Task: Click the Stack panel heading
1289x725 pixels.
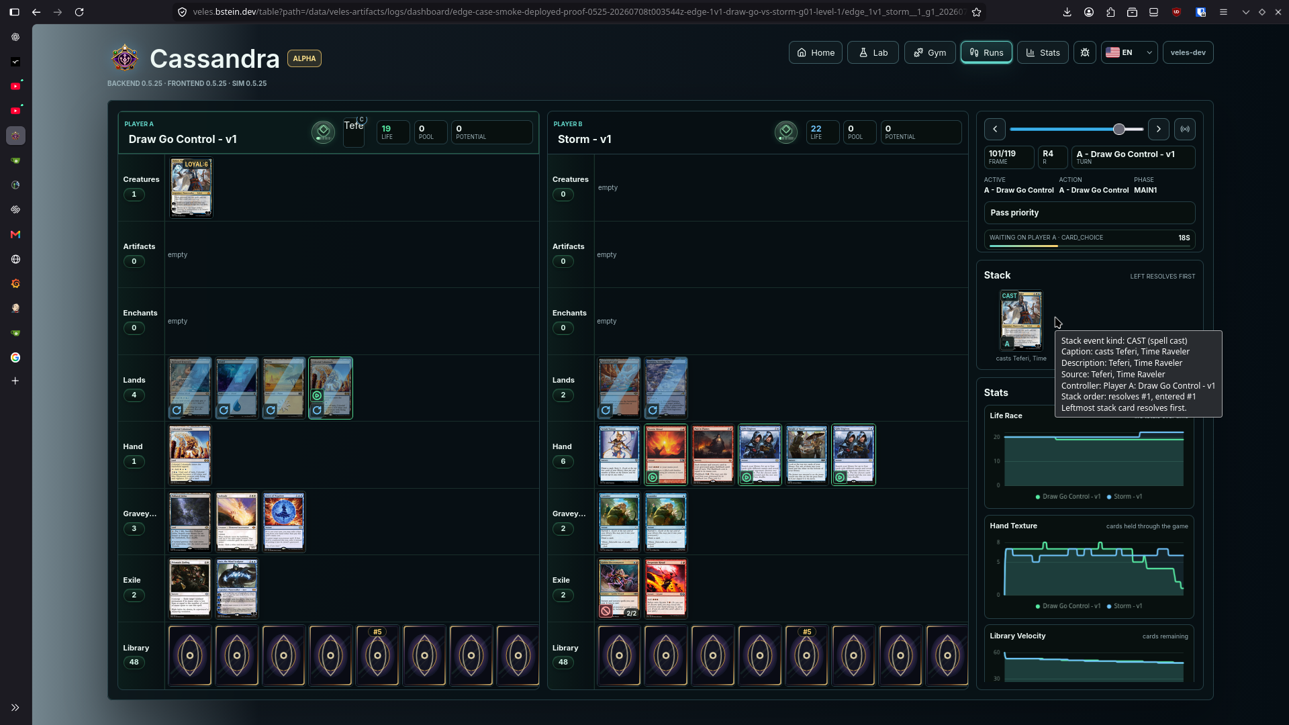Action: (997, 275)
